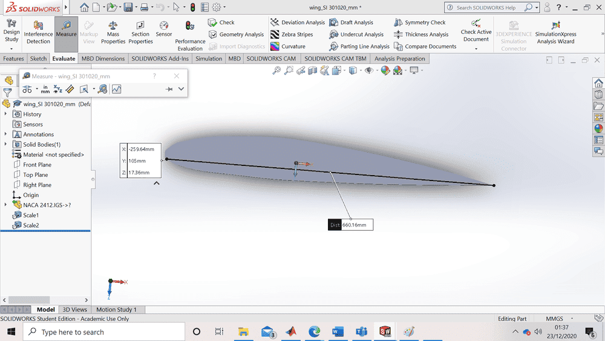The image size is (605, 341).
Task: Pin the Measure dialog open
Action: pos(169,89)
